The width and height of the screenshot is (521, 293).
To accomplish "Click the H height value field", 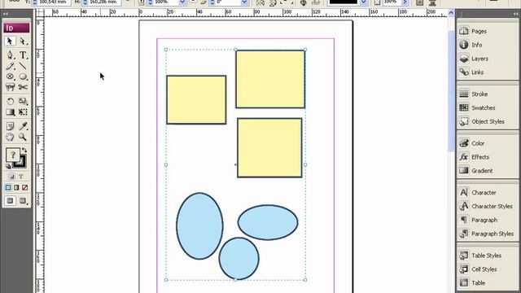I will point(104,2).
